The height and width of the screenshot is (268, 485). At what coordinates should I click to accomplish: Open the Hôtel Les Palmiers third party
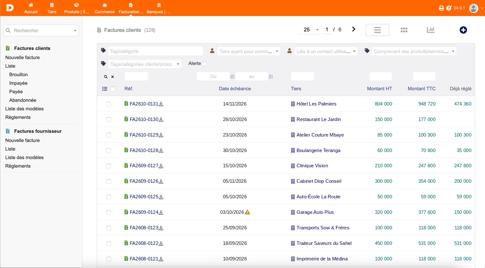pos(316,104)
